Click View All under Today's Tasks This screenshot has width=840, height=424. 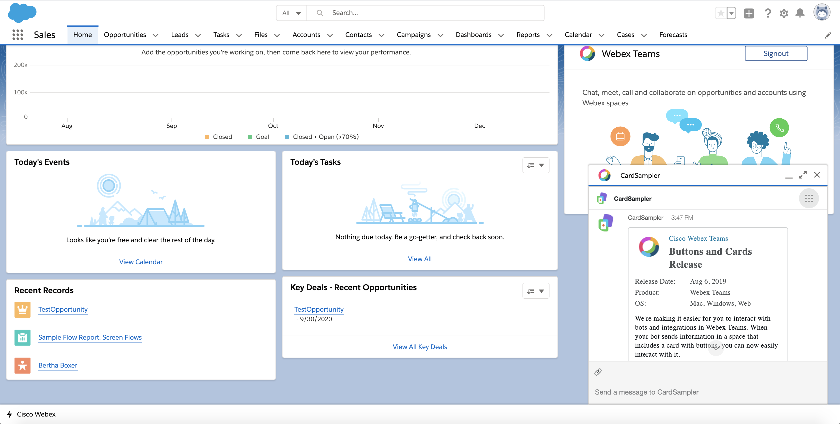tap(420, 259)
